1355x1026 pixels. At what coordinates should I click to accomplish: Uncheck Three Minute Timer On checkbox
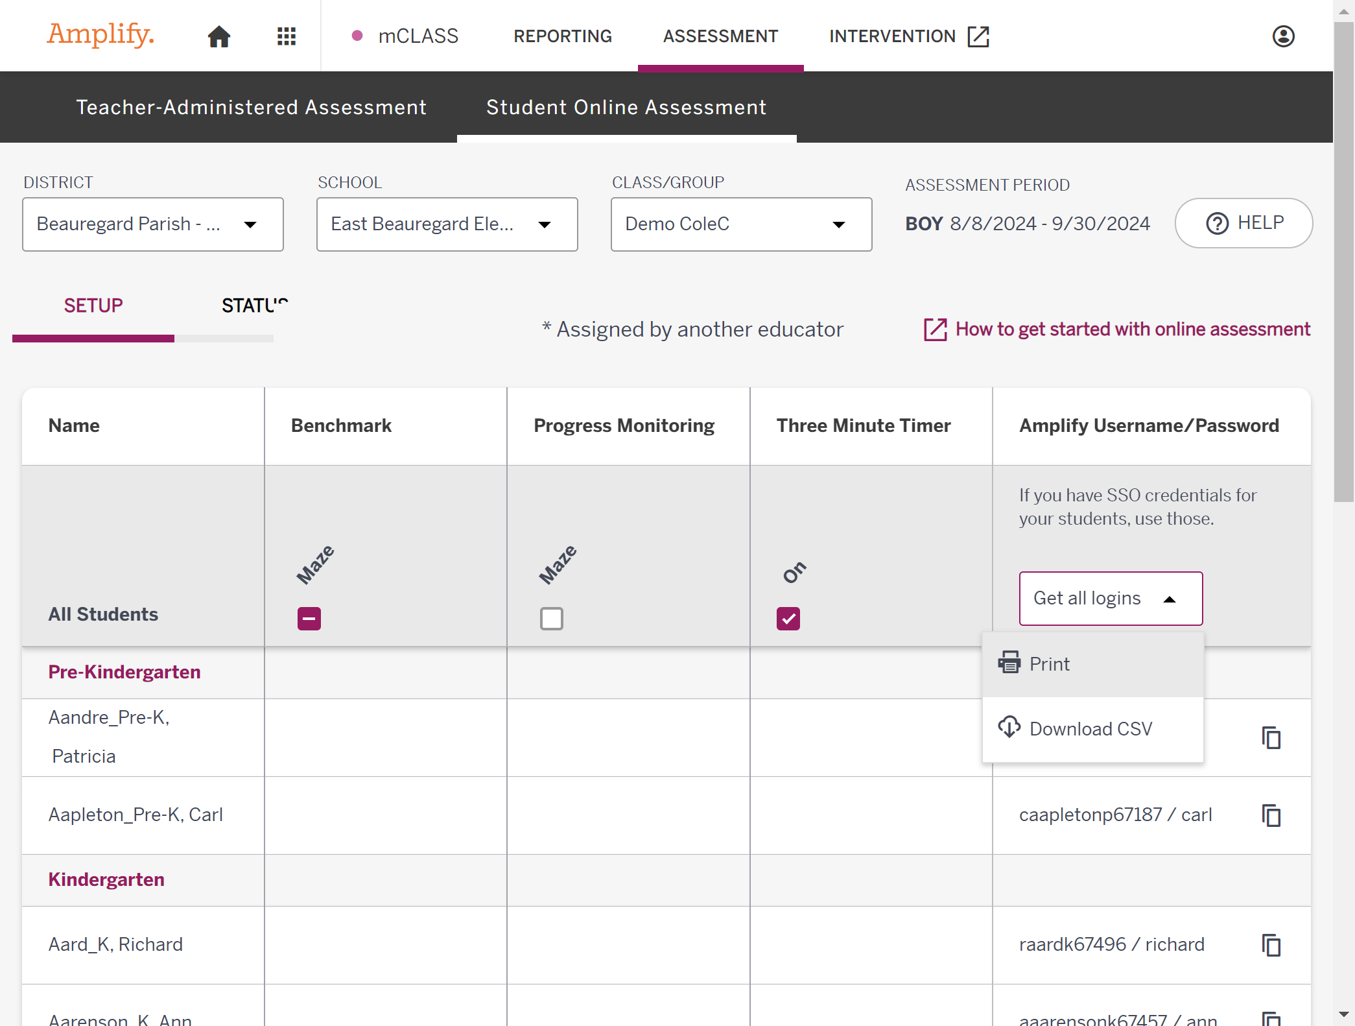(x=788, y=618)
